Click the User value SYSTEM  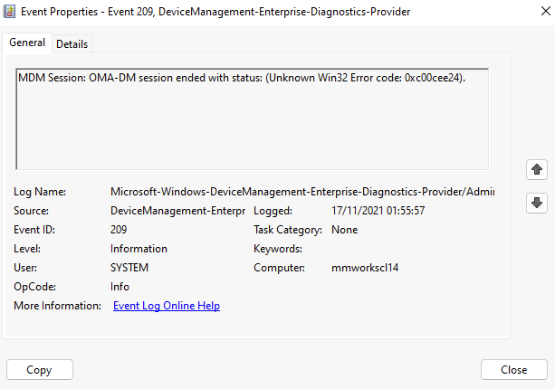[x=129, y=268]
